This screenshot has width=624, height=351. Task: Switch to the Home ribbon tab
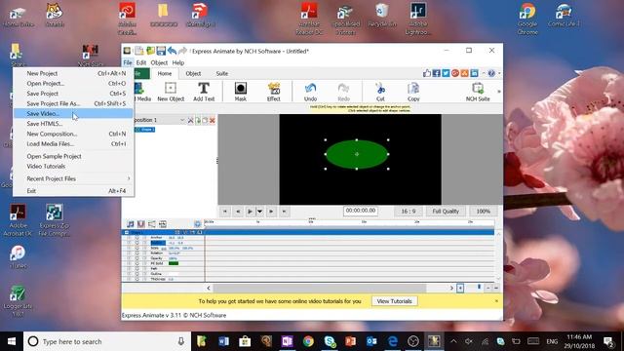pos(165,74)
